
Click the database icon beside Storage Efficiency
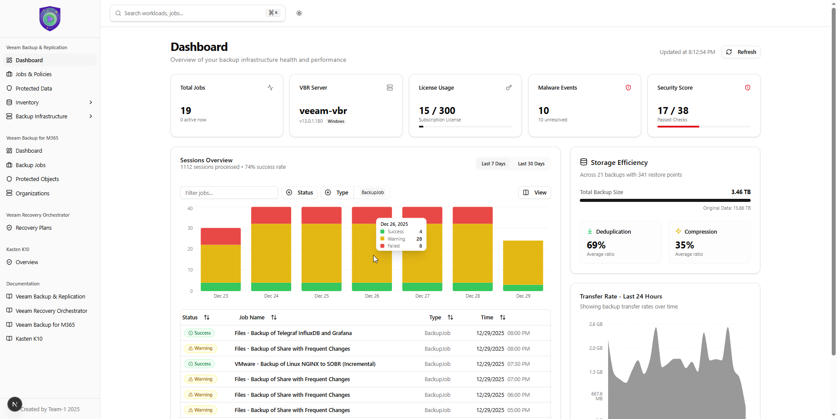[x=583, y=162]
